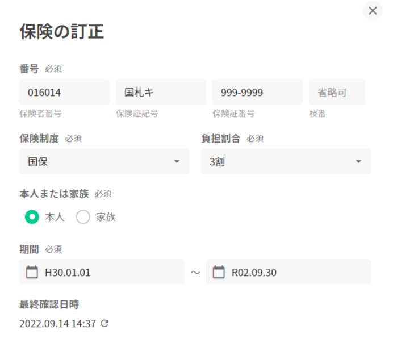Click the 3割 dropdown arrow

358,161
